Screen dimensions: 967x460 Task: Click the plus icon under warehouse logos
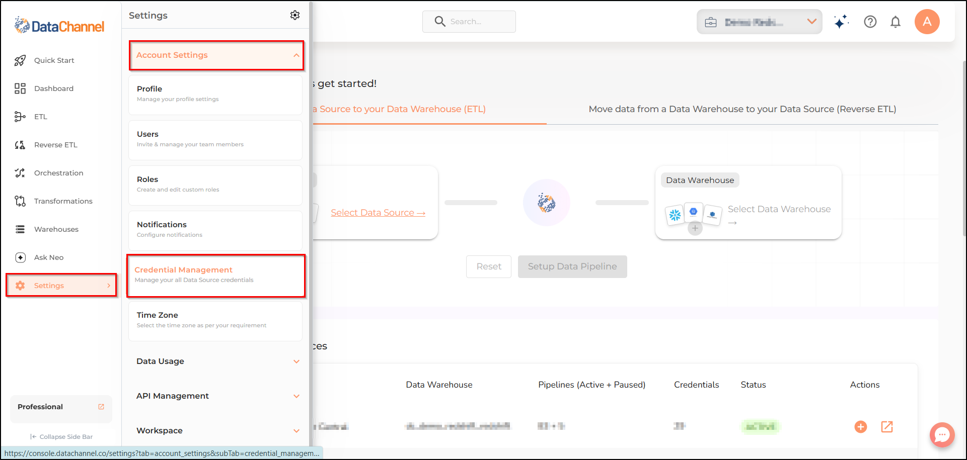click(x=695, y=228)
